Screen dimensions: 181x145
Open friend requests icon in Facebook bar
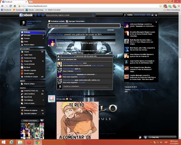[36, 15]
